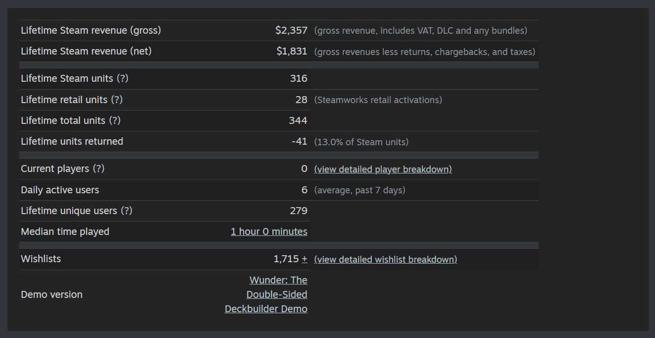Screen dimensions: 655x338
Task: Open the detailed player breakdown link
Action: (x=383, y=169)
